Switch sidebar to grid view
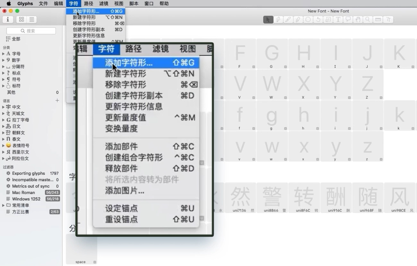This screenshot has width=417, height=266. coord(21,19)
